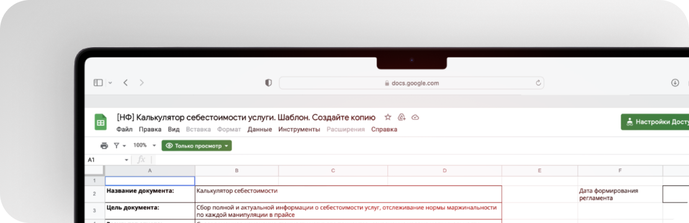Open the Вид menu
The height and width of the screenshot is (223, 689).
[x=174, y=129]
